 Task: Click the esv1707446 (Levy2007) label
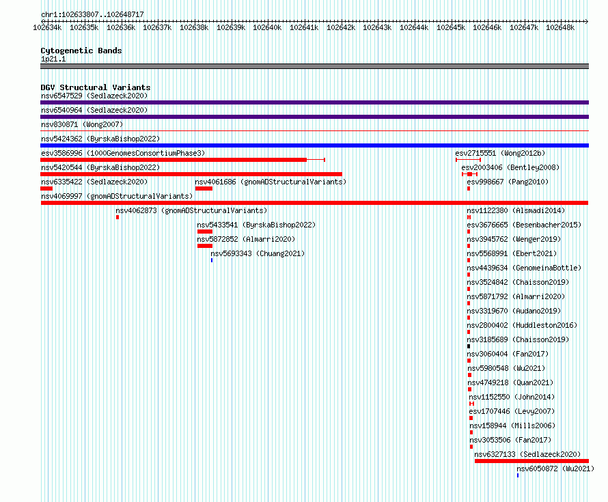pyautogui.click(x=512, y=411)
